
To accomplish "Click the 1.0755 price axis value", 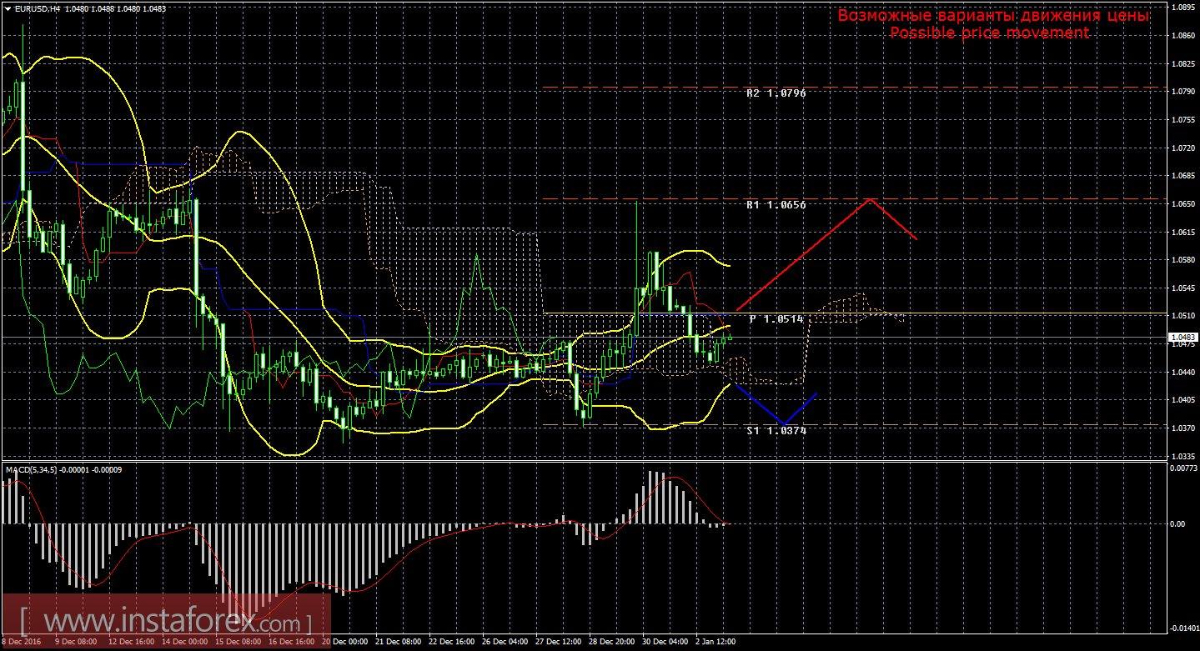I will point(1183,120).
